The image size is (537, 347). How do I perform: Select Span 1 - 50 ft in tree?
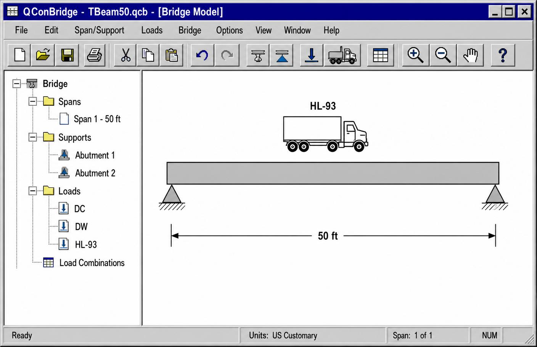pyautogui.click(x=97, y=119)
